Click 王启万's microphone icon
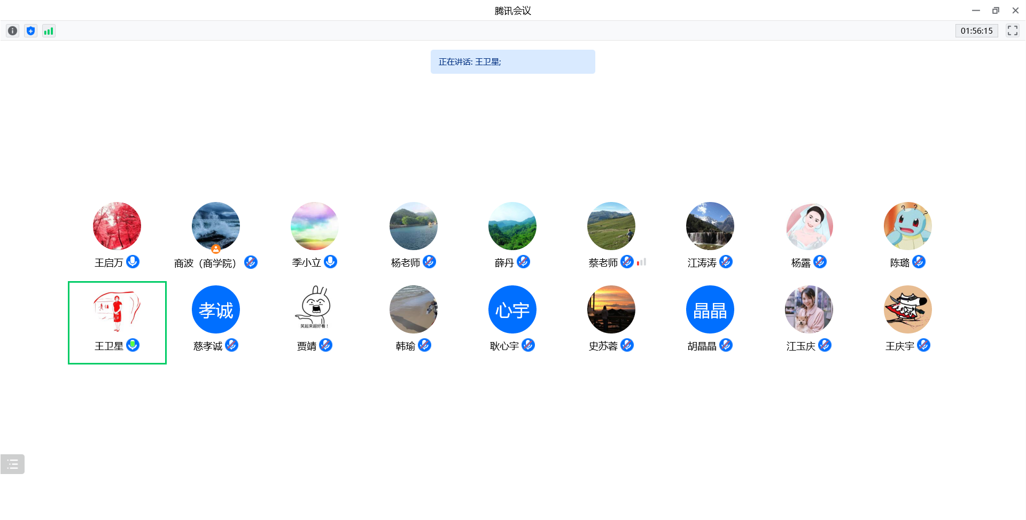The image size is (1026, 520). [x=133, y=262]
